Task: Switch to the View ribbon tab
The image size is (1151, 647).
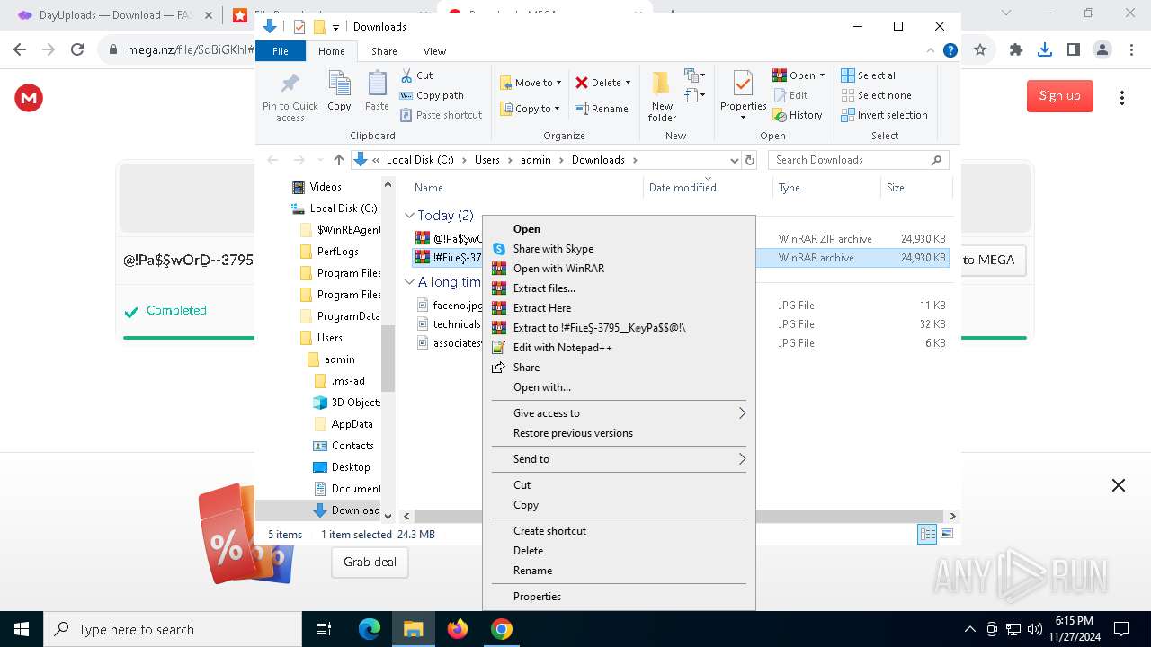Action: (434, 51)
